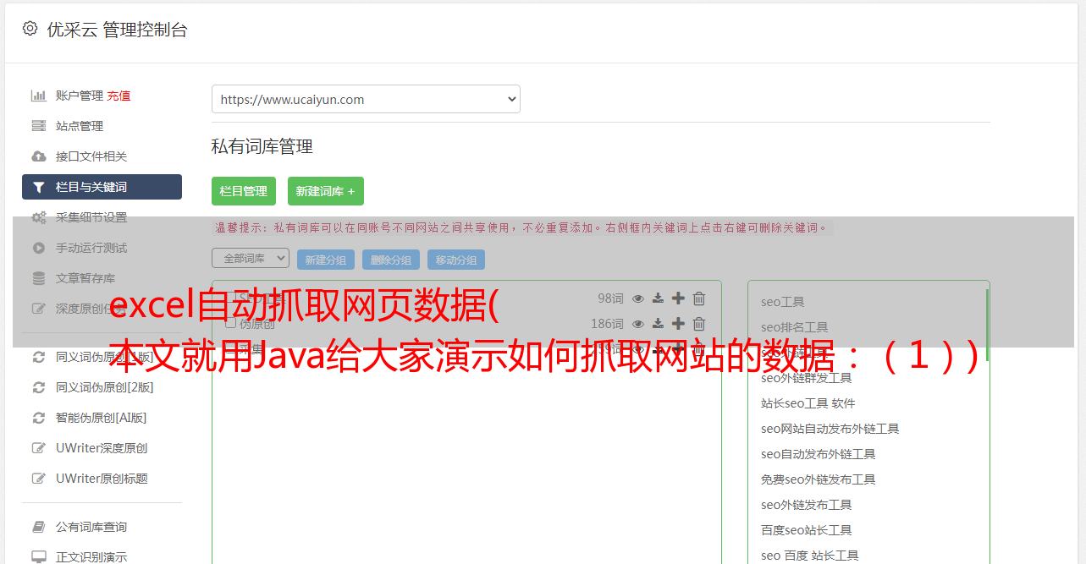
Task: Download the 98词 word library
Action: (x=658, y=298)
